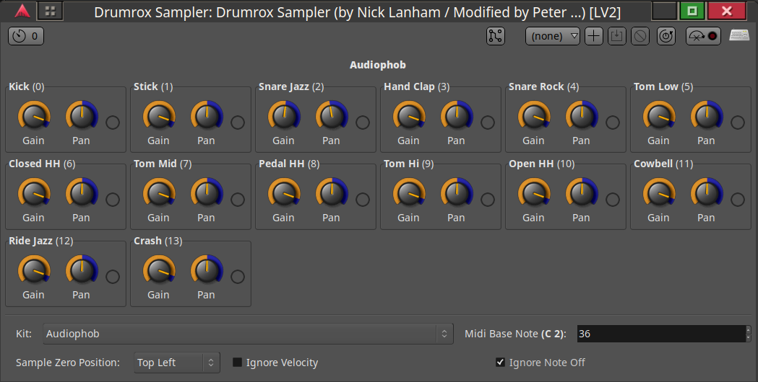Open the window menu grid icon
The width and height of the screenshot is (758, 382).
click(x=51, y=11)
